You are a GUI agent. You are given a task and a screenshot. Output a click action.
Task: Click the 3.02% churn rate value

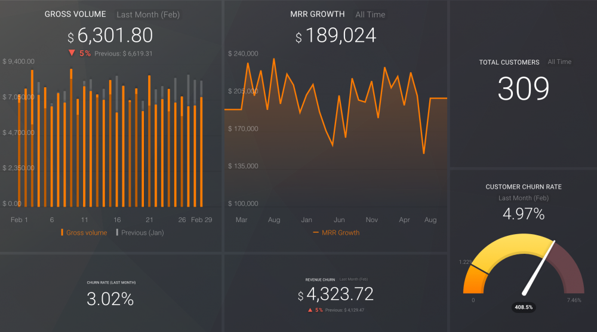(110, 299)
